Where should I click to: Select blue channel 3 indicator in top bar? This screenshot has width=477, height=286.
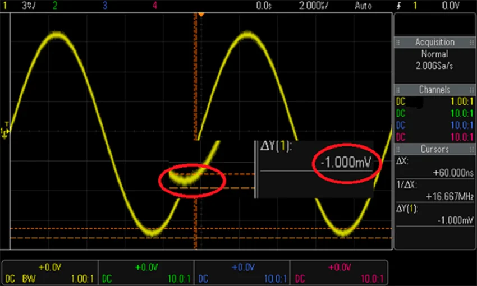[105, 6]
